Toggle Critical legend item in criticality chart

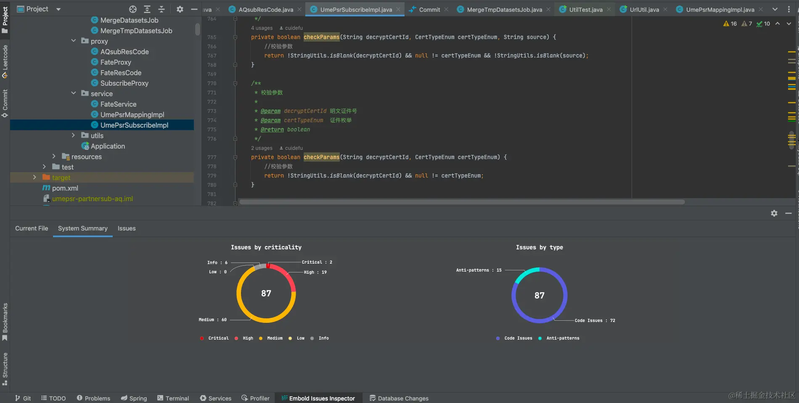click(214, 338)
